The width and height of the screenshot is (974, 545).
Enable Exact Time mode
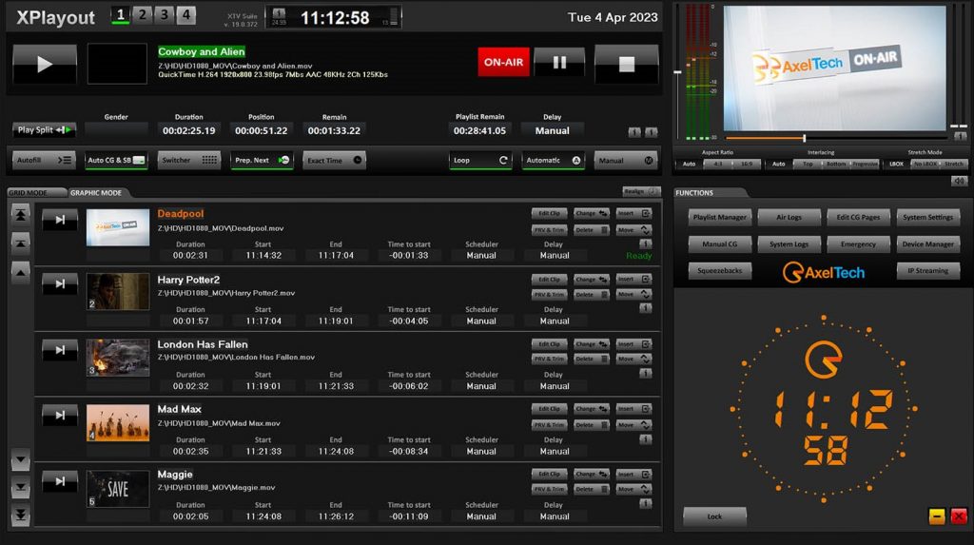click(334, 161)
